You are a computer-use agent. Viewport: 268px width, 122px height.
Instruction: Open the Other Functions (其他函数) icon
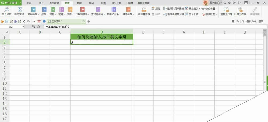(128, 9)
